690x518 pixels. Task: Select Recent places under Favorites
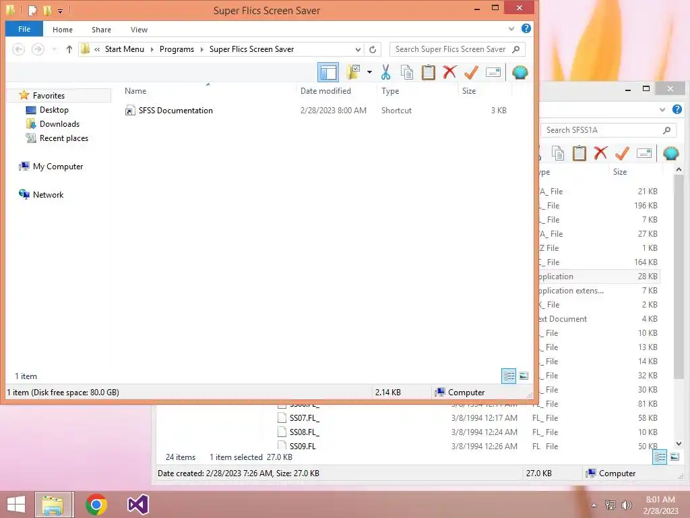coord(64,138)
